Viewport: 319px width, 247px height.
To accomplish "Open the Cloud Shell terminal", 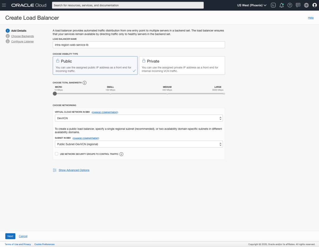I will tap(273, 5).
